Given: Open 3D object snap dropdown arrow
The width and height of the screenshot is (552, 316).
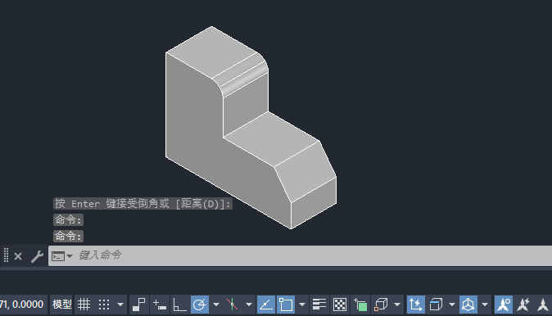Looking at the screenshot, I should (x=397, y=305).
